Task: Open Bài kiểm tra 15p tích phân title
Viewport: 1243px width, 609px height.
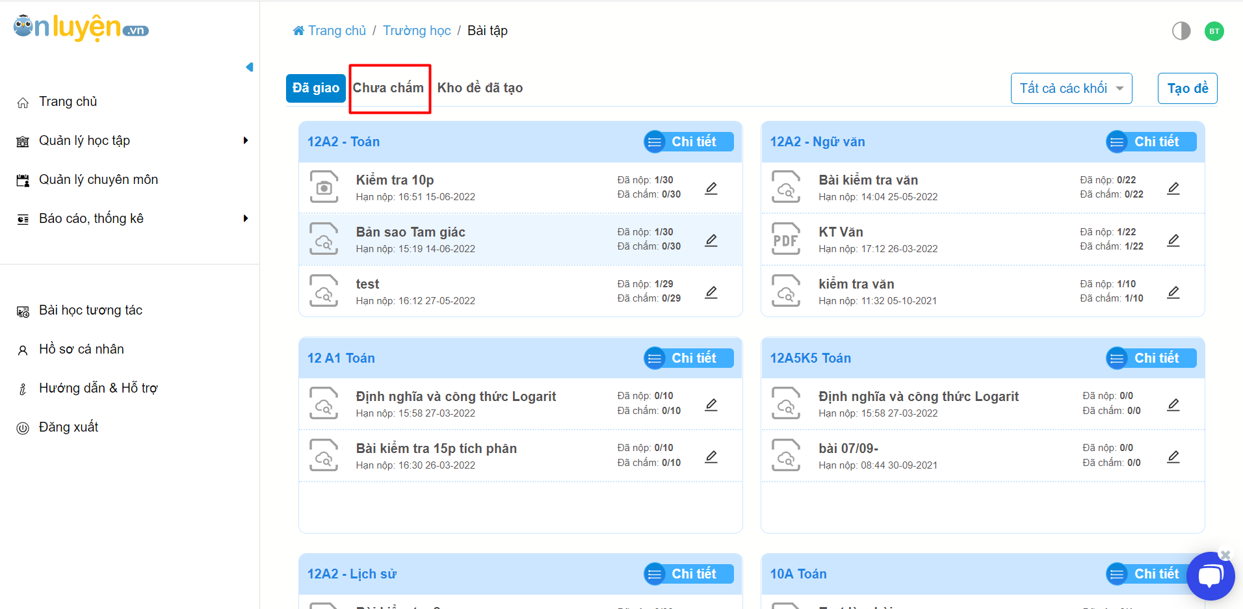Action: click(x=436, y=448)
